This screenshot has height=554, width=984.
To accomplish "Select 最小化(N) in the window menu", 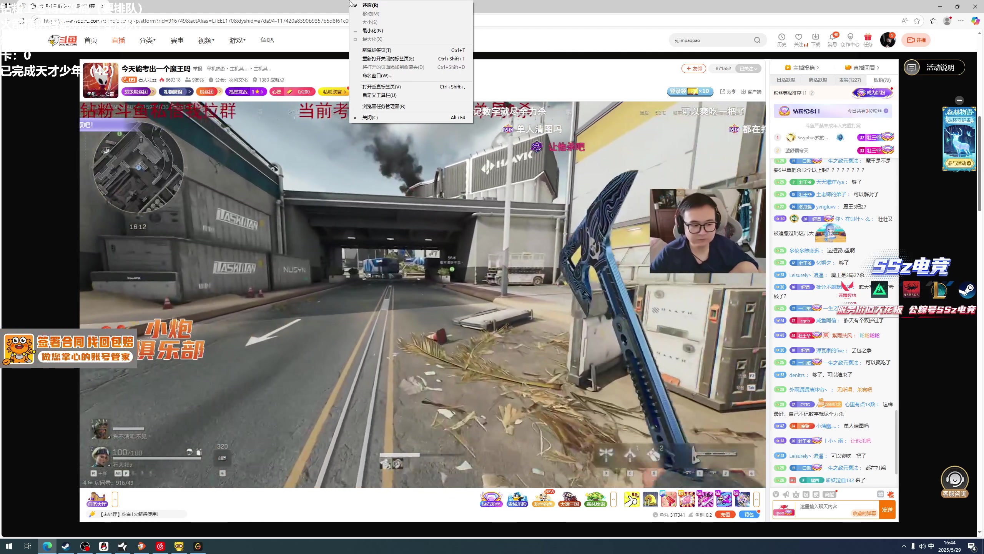I will [x=411, y=30].
